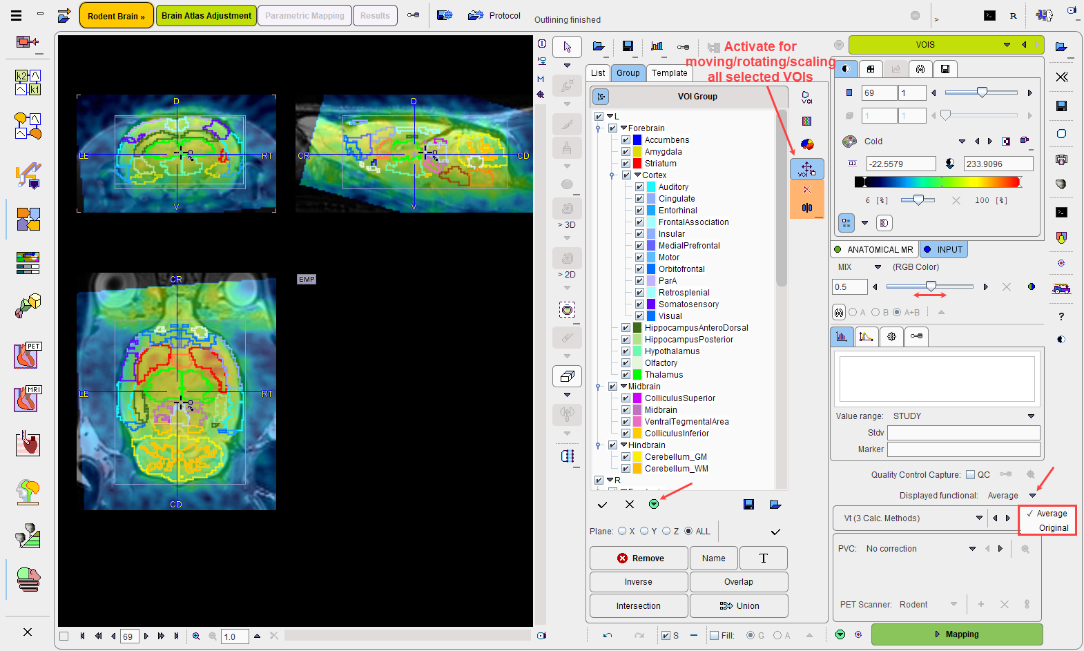Viewport: 1084px width, 651px height.
Task: Click the Cold color bar gradient
Action: 938,182
